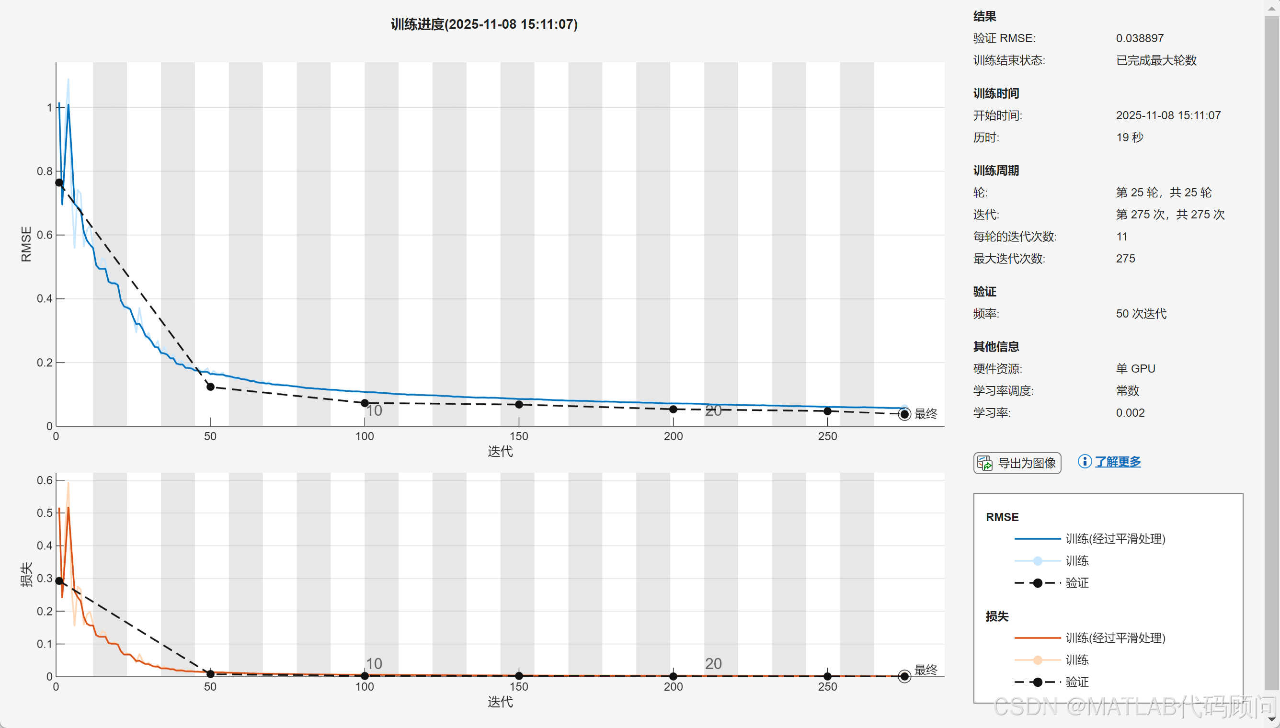This screenshot has width=1280, height=728.
Task: Click the final validation marker on loss plot
Action: [x=904, y=676]
